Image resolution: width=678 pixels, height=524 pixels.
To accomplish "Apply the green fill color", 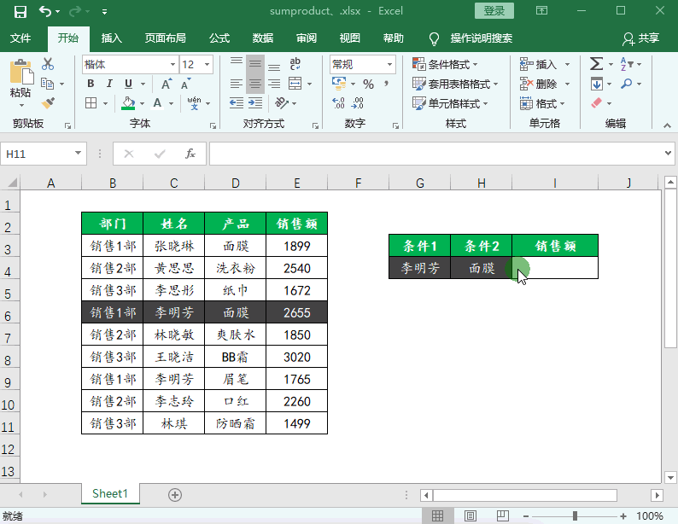I will click(x=128, y=103).
